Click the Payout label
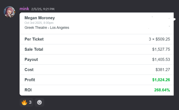This screenshot has width=179, height=110. [x=31, y=60]
